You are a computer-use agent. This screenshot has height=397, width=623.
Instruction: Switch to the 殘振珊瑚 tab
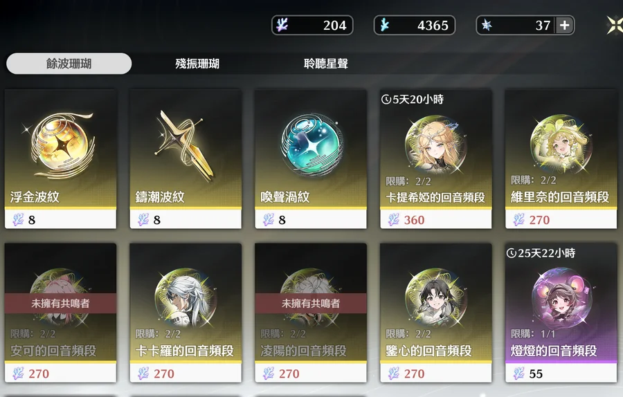point(197,64)
